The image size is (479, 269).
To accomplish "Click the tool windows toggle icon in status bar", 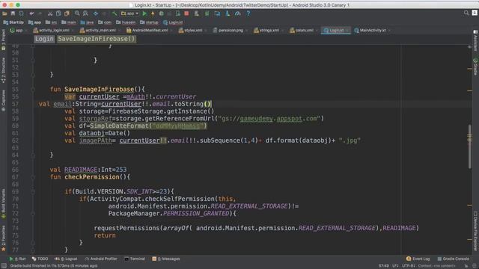I will 4,266.
